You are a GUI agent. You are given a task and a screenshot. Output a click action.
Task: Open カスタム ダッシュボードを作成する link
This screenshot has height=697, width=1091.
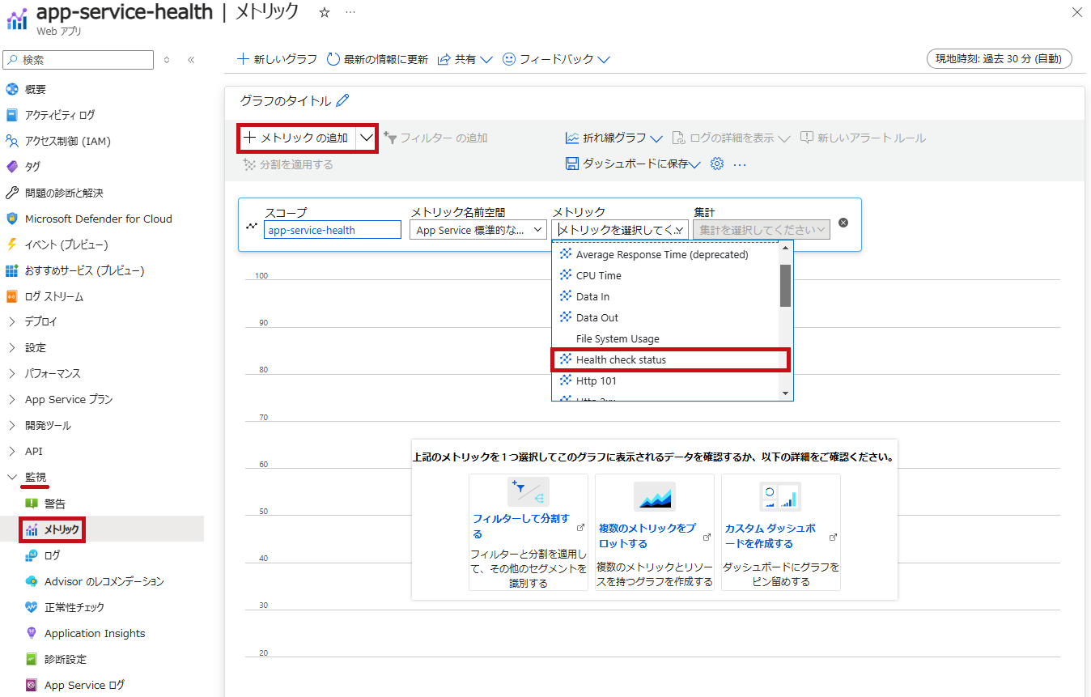pyautogui.click(x=770, y=535)
